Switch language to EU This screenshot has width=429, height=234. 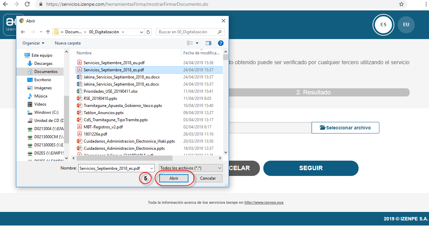coord(406,25)
